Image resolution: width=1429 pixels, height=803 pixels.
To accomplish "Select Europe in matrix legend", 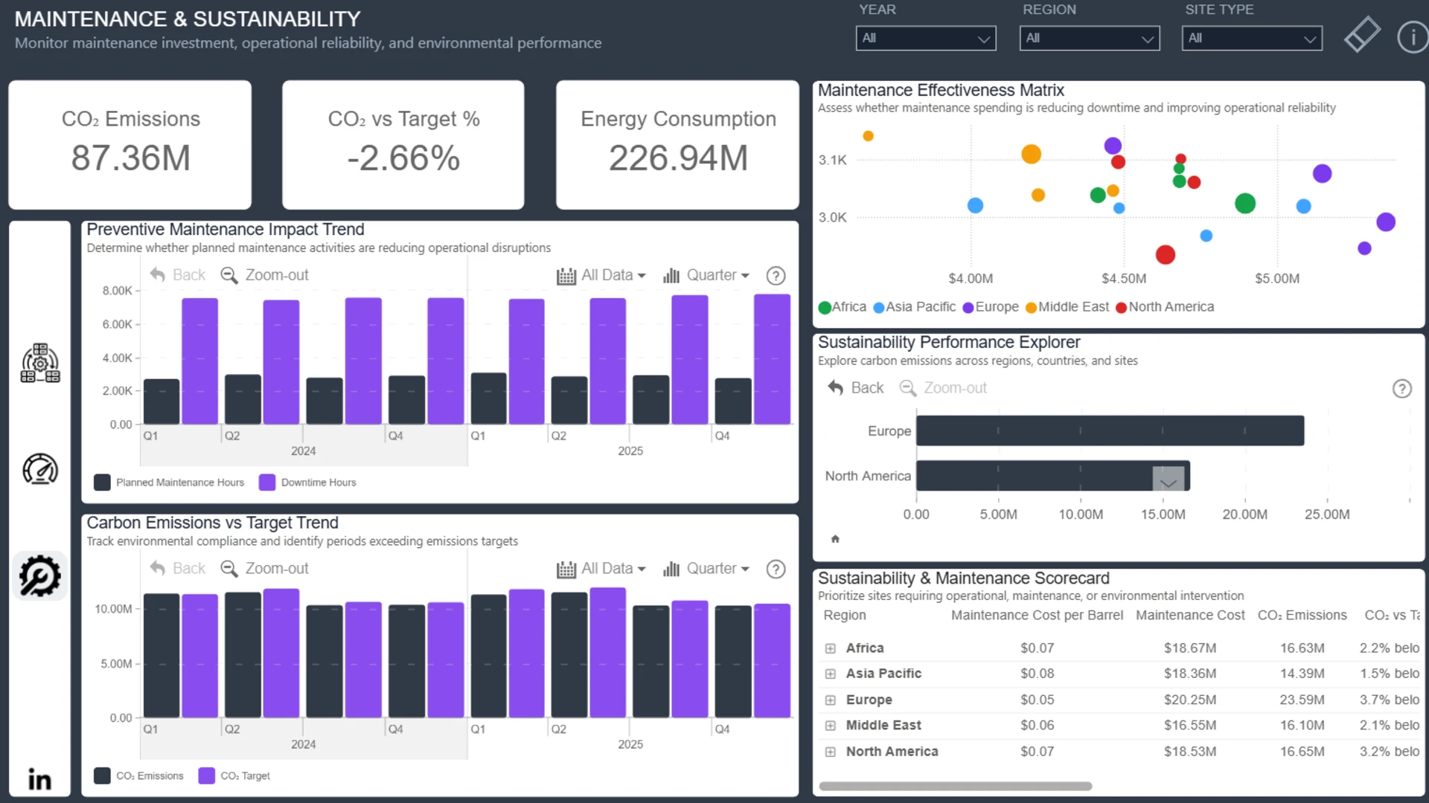I will click(x=991, y=307).
